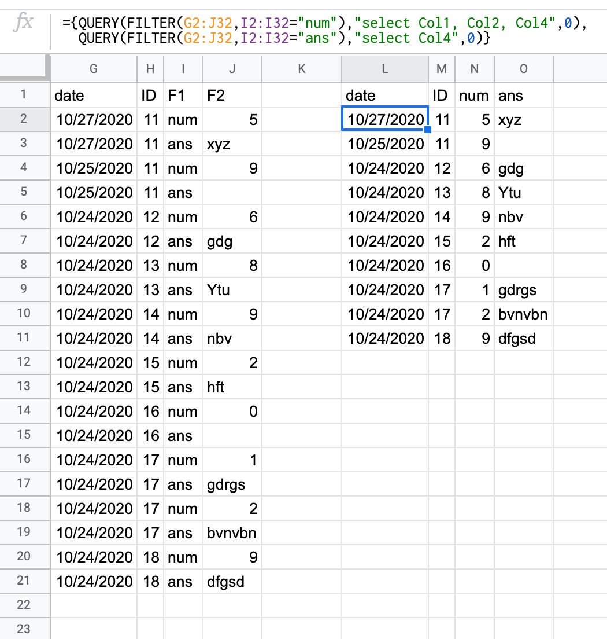
Task: Click cell J14 with value 0
Action: coord(232,411)
